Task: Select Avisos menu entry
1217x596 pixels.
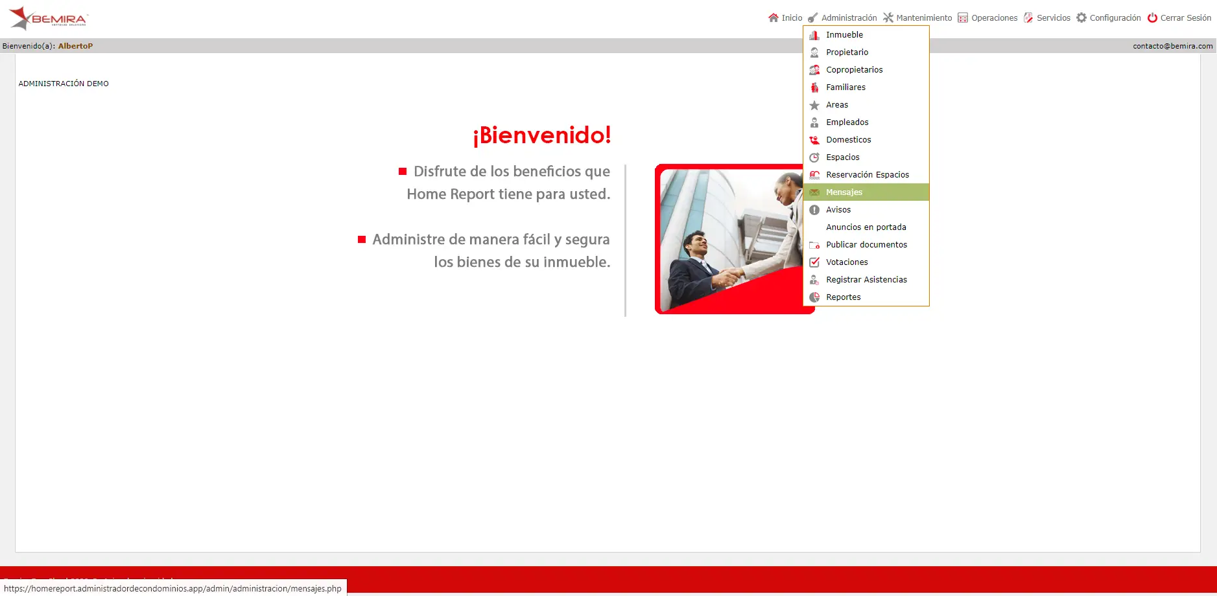Action: click(866, 210)
